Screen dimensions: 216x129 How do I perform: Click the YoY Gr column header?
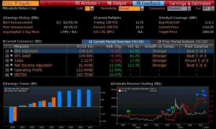[131, 47]
